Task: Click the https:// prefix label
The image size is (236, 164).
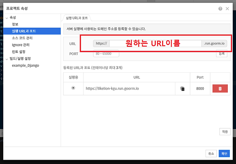Action: (101, 43)
